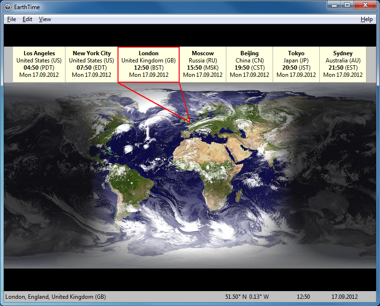Image resolution: width=380 pixels, height=306 pixels.
Task: Select the Sydney clock card
Action: tap(343, 64)
